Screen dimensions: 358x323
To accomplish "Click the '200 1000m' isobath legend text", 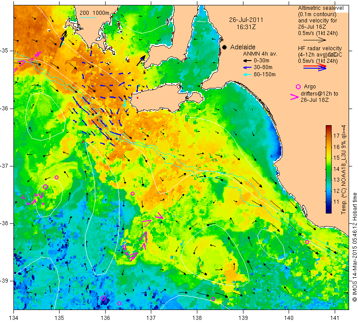I will [94, 13].
